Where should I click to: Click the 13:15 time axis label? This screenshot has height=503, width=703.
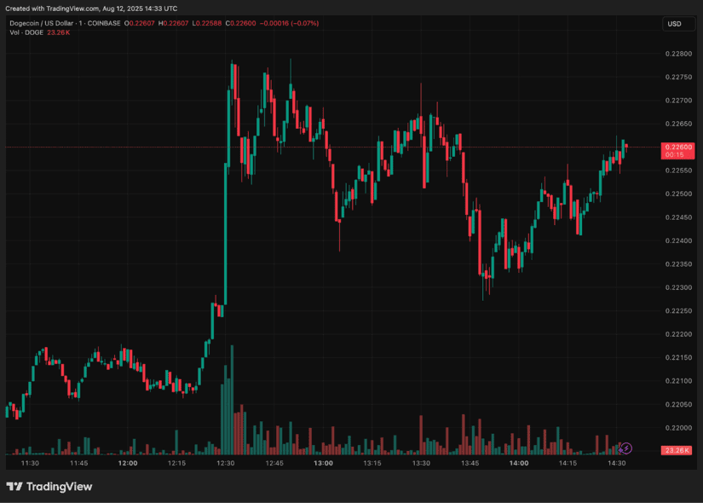(x=372, y=463)
